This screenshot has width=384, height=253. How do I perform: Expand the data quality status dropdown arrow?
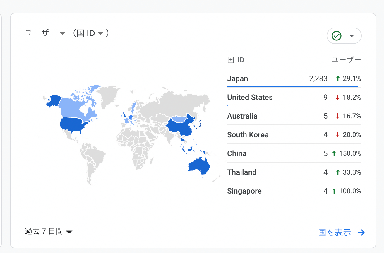tap(352, 36)
